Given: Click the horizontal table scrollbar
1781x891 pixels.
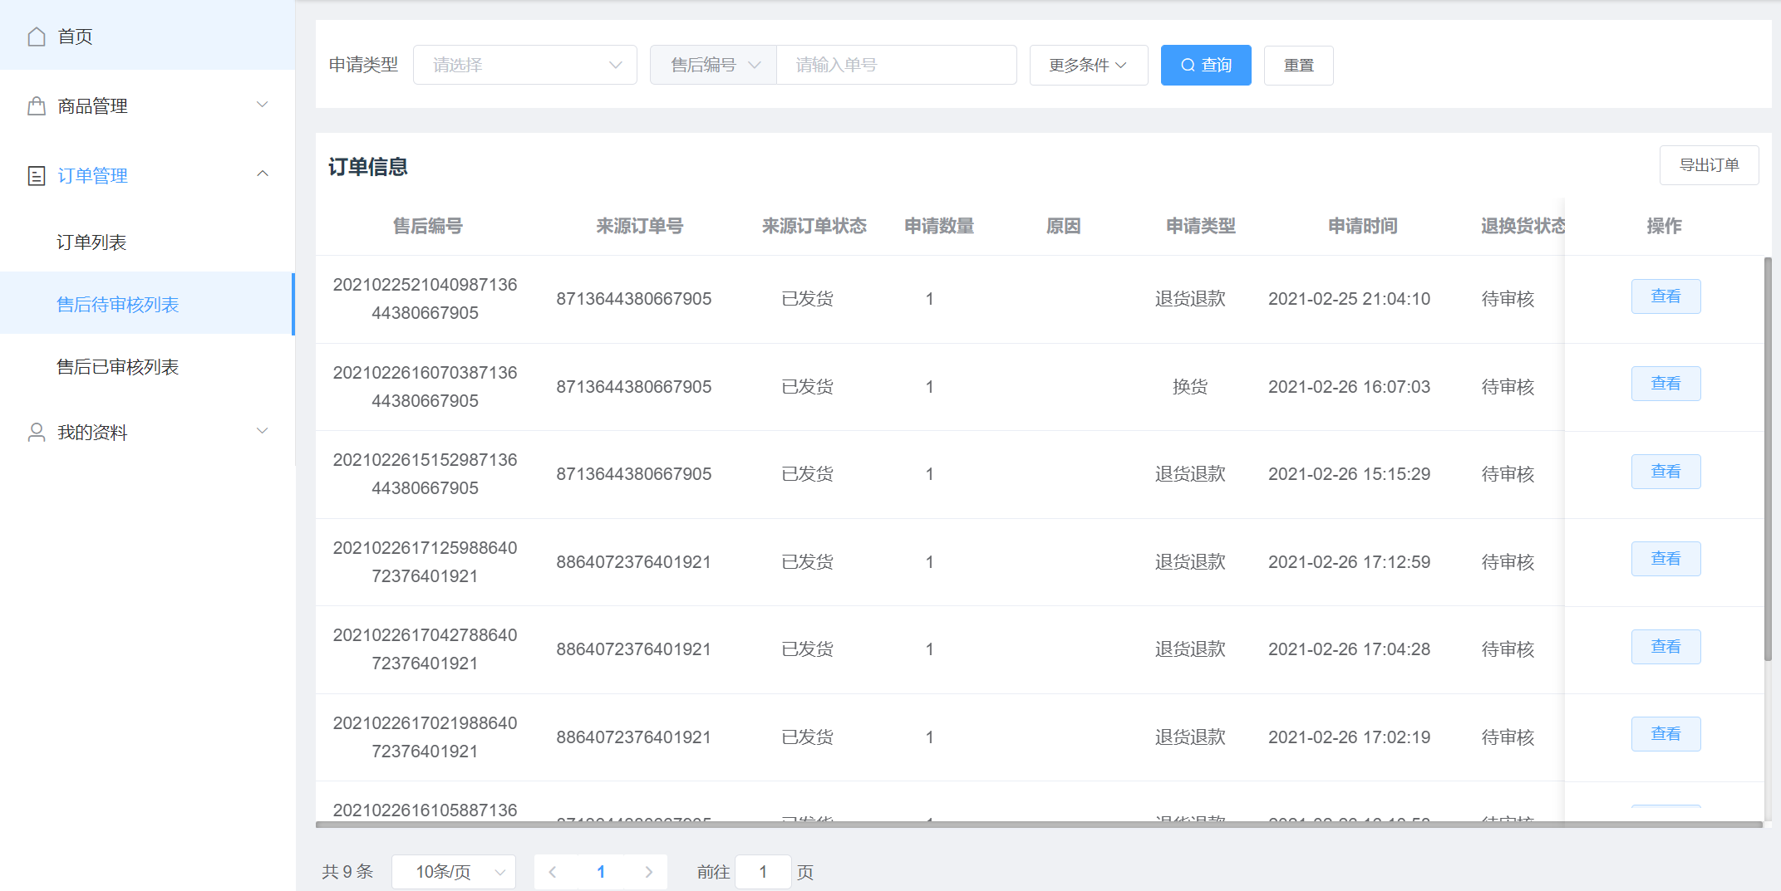Looking at the screenshot, I should tap(1039, 825).
